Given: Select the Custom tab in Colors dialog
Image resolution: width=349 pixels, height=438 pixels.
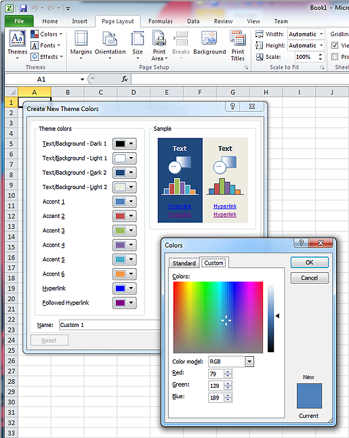Looking at the screenshot, I should click(213, 263).
